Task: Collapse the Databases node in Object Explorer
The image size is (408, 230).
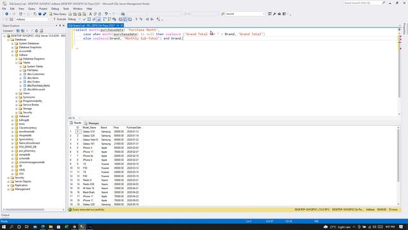Action: (x=8, y=40)
